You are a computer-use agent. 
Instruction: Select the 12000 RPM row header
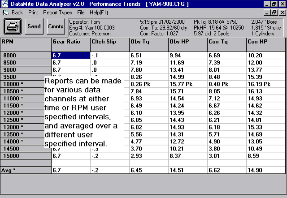click(22, 113)
